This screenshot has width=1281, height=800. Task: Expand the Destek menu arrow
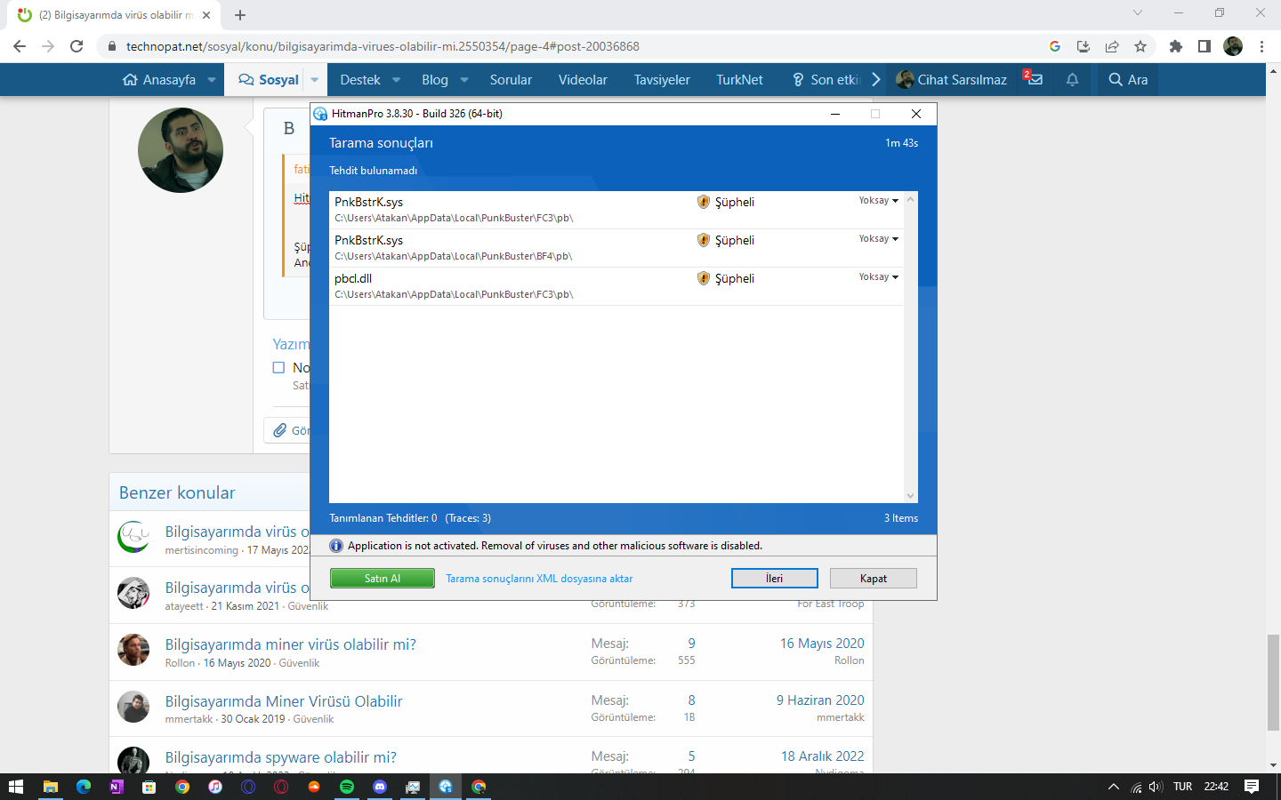click(x=396, y=80)
